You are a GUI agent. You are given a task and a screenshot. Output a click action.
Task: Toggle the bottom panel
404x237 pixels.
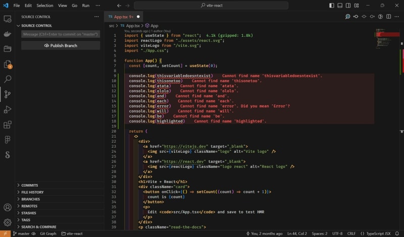[x=340, y=6]
